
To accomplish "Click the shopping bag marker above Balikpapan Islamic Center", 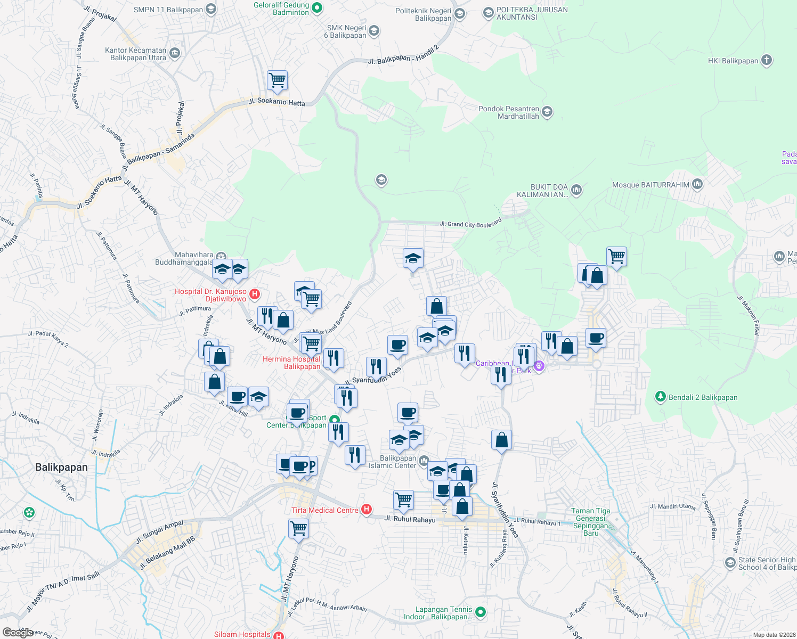I will pyautogui.click(x=501, y=439).
